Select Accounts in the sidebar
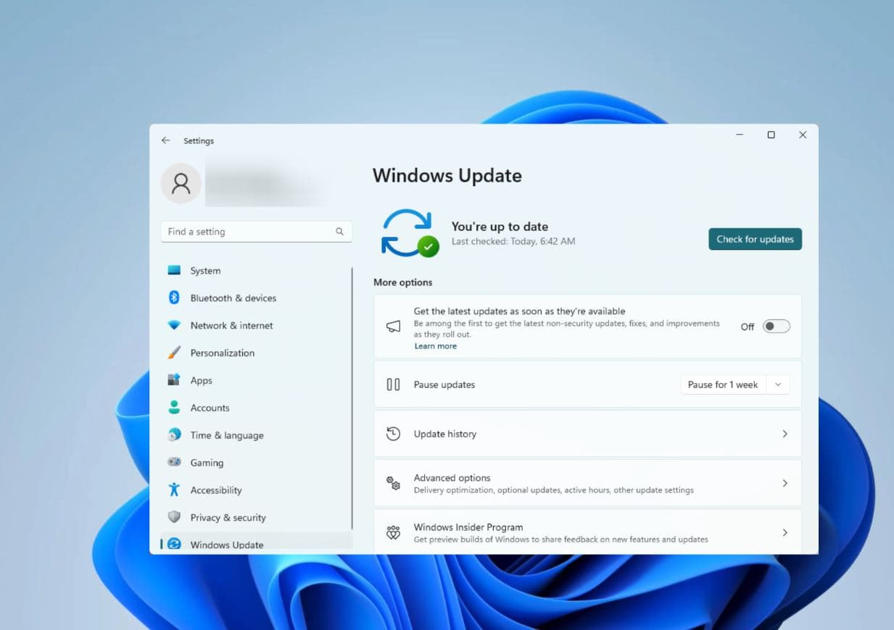The height and width of the screenshot is (630, 894). point(256,408)
